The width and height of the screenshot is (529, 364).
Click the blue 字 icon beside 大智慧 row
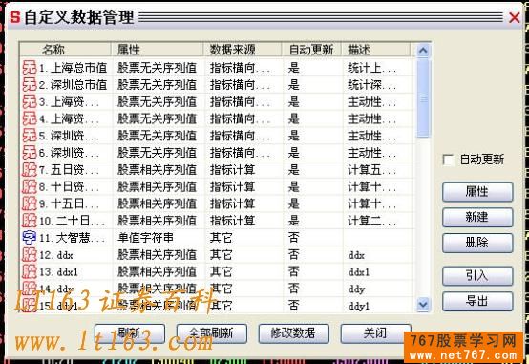tap(29, 237)
